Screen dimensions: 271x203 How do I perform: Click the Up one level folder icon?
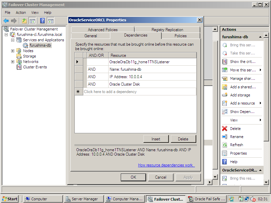[24, 21]
